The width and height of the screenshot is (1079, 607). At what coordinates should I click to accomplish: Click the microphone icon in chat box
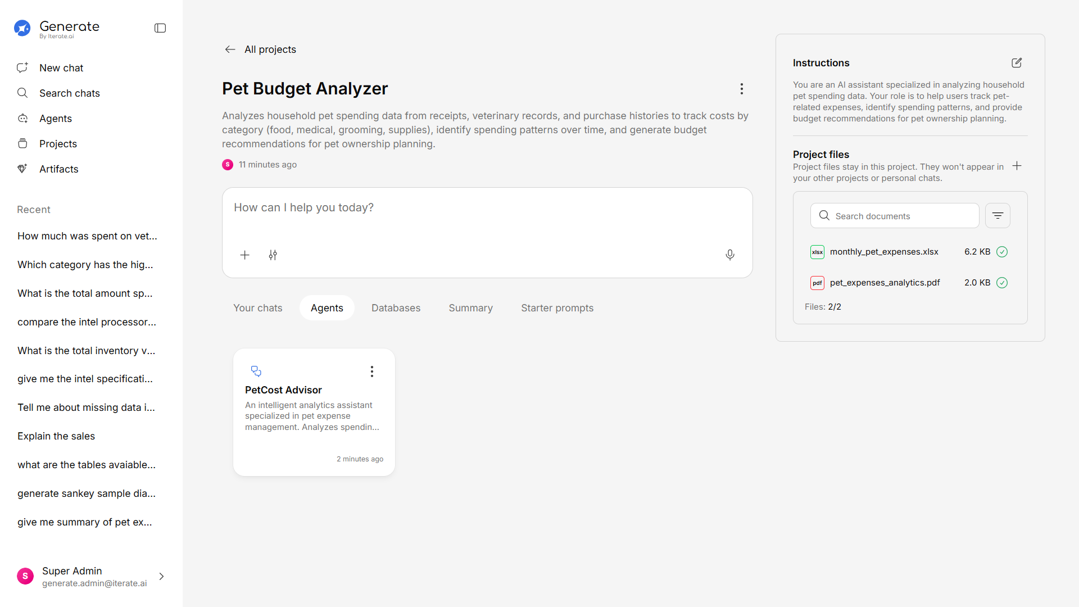pos(729,255)
